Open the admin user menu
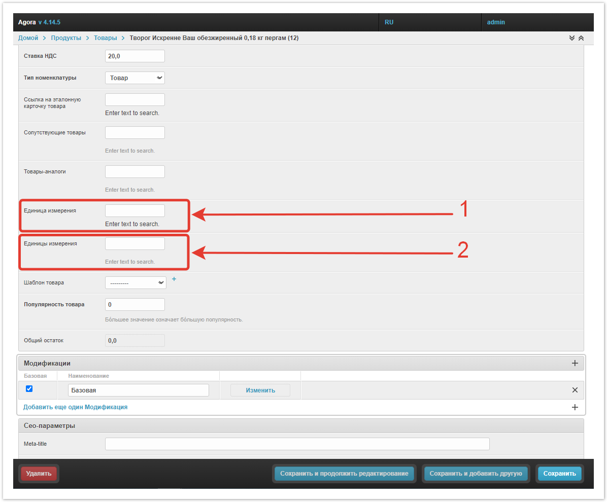 click(x=496, y=22)
